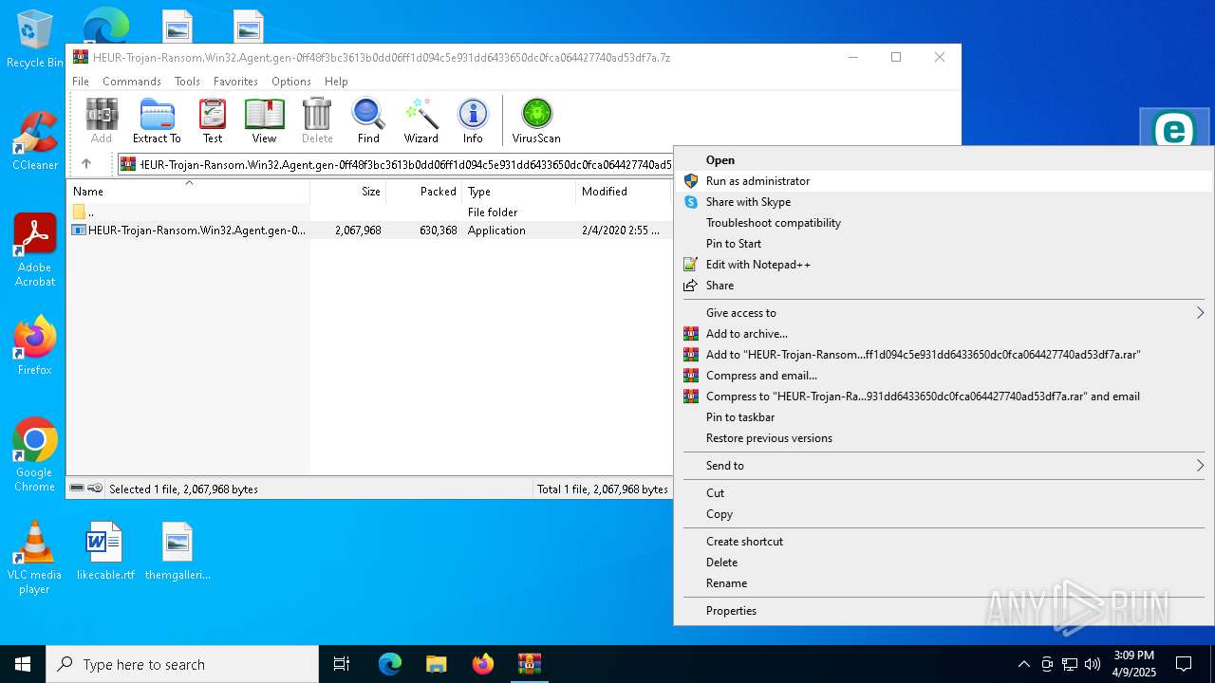Open the Tools menu
The width and height of the screenshot is (1215, 683).
point(187,82)
